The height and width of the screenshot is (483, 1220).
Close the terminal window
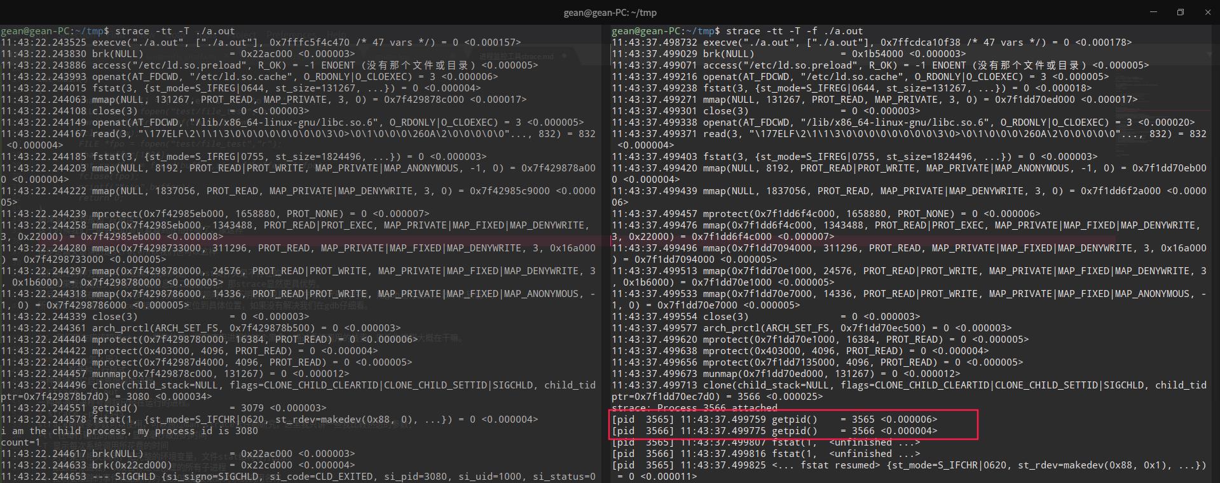pos(1208,12)
